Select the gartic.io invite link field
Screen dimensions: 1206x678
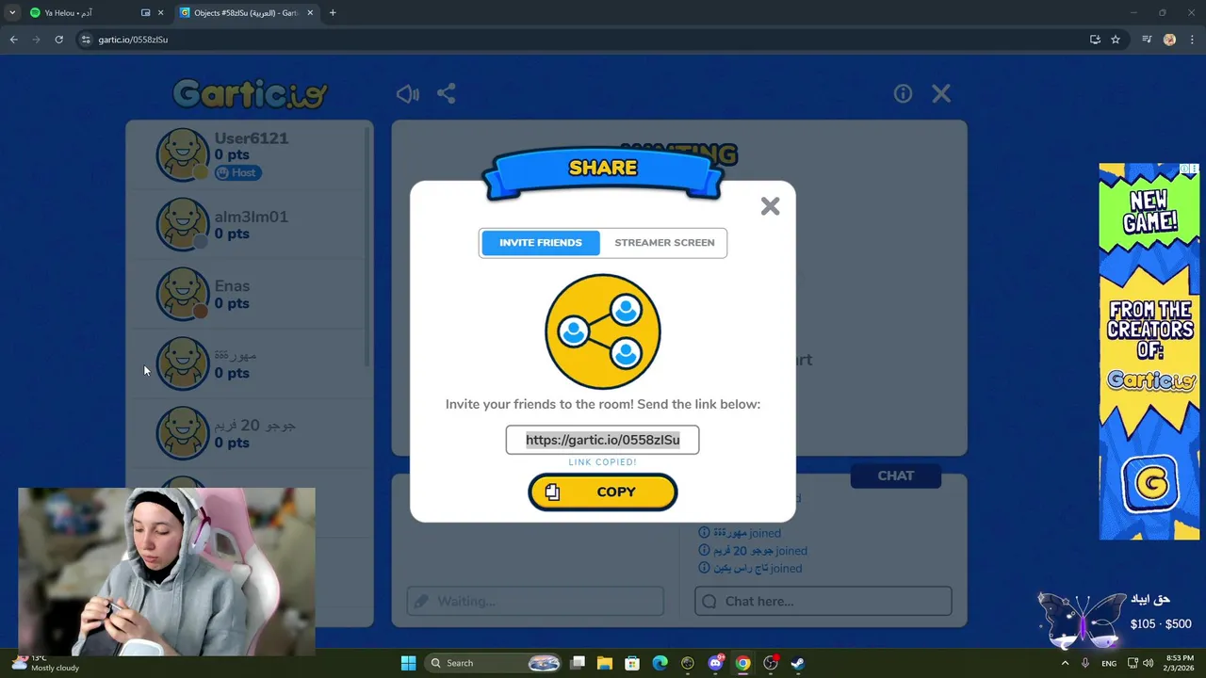pos(602,440)
